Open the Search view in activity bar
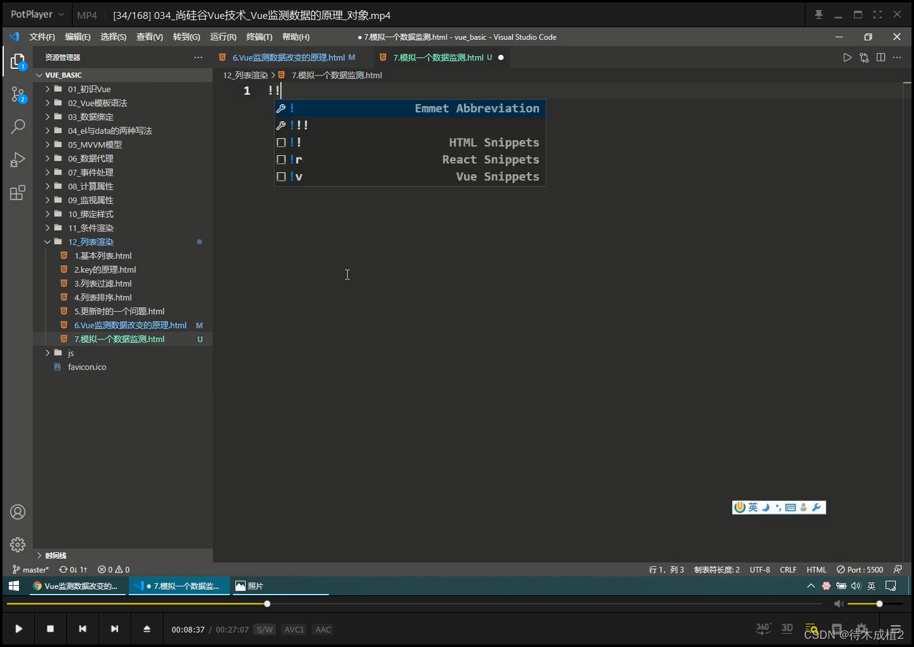This screenshot has width=914, height=647. tap(18, 127)
